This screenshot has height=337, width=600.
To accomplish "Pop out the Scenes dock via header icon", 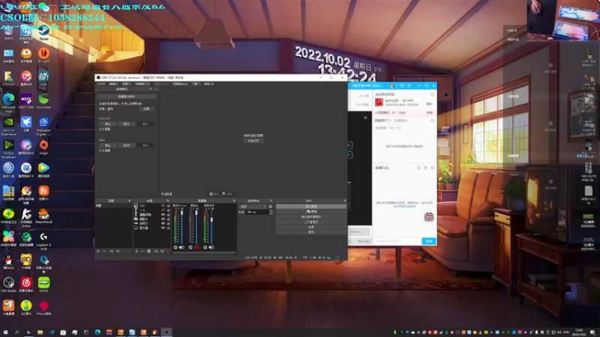I will pyautogui.click(x=129, y=201).
